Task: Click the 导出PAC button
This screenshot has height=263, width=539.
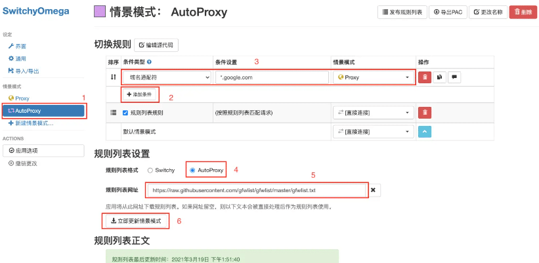Action: click(x=448, y=12)
